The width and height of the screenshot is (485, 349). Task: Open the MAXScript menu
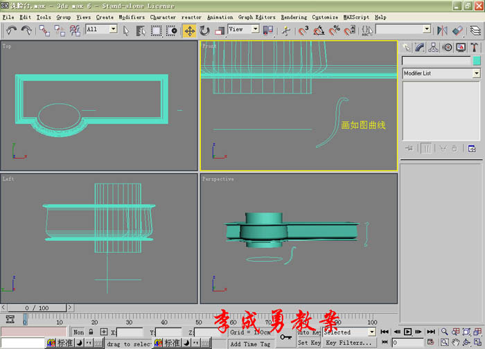pyautogui.click(x=356, y=17)
